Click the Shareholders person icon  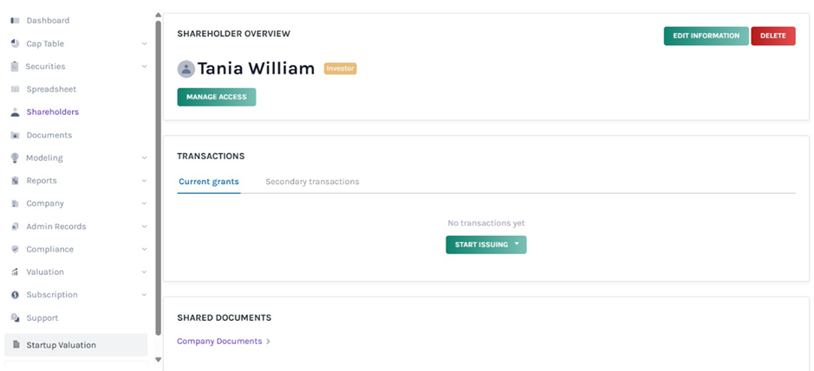15,112
